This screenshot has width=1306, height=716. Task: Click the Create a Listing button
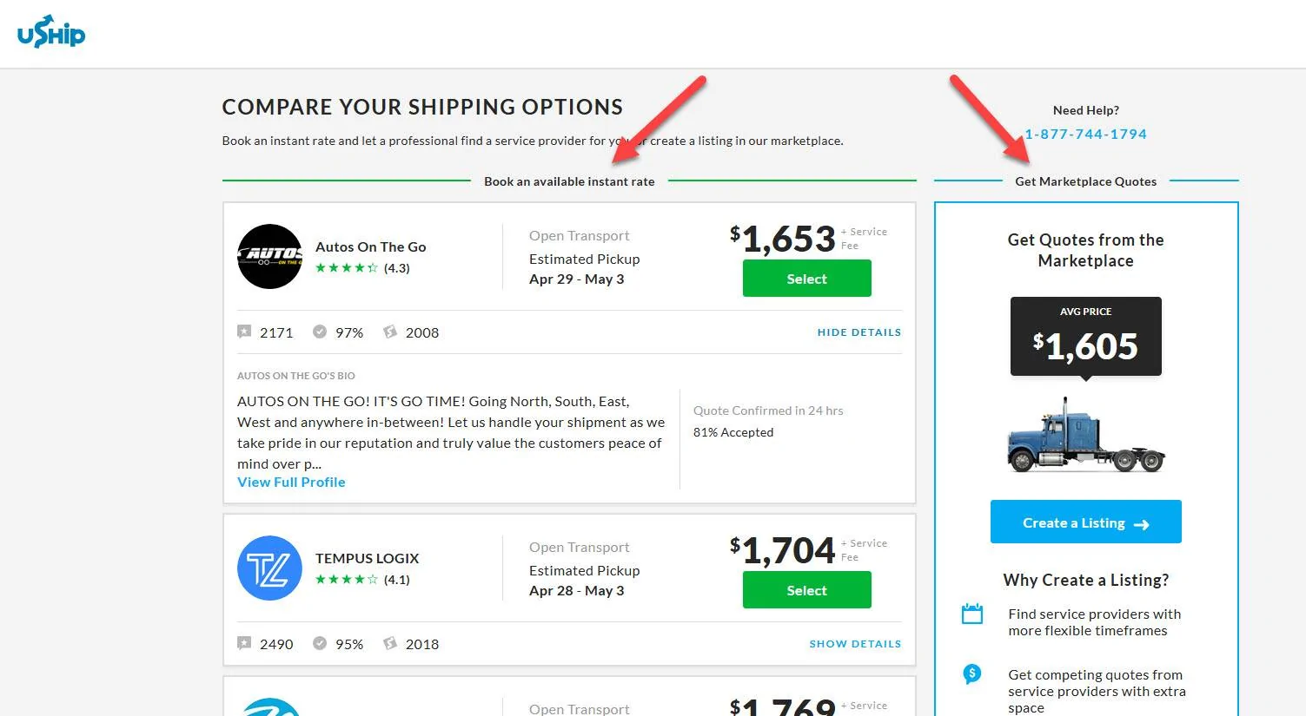[x=1085, y=522]
